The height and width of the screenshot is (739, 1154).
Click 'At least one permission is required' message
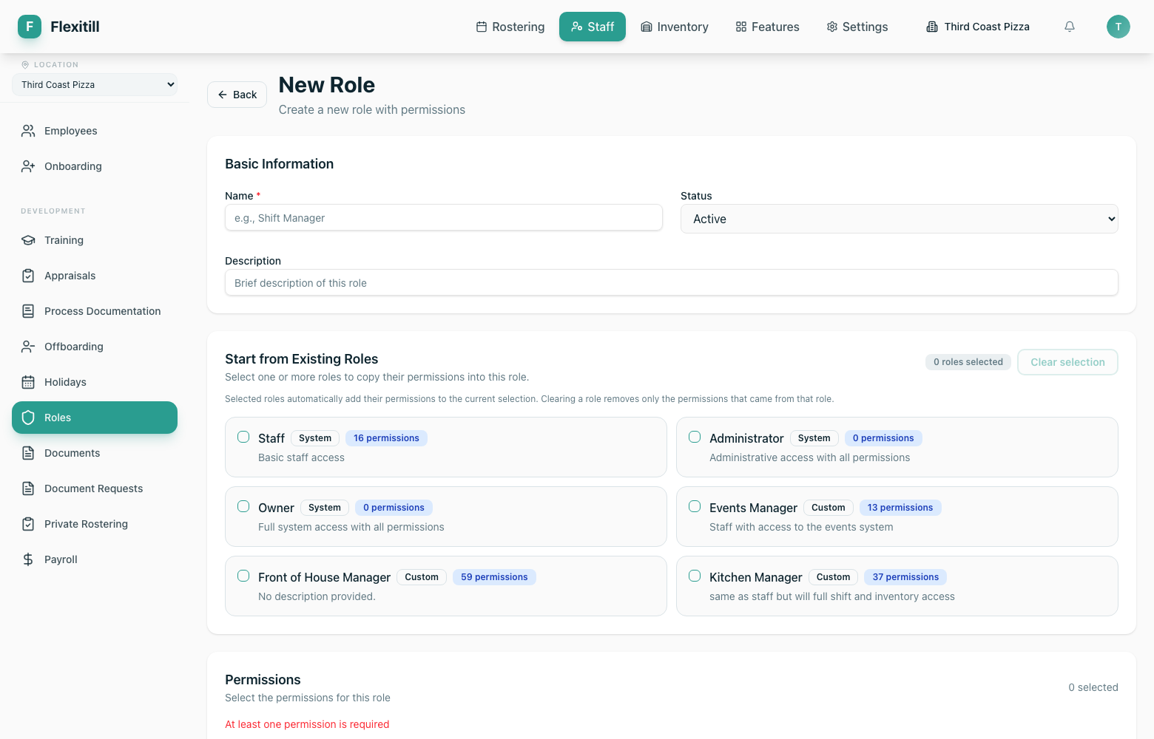pos(307,724)
